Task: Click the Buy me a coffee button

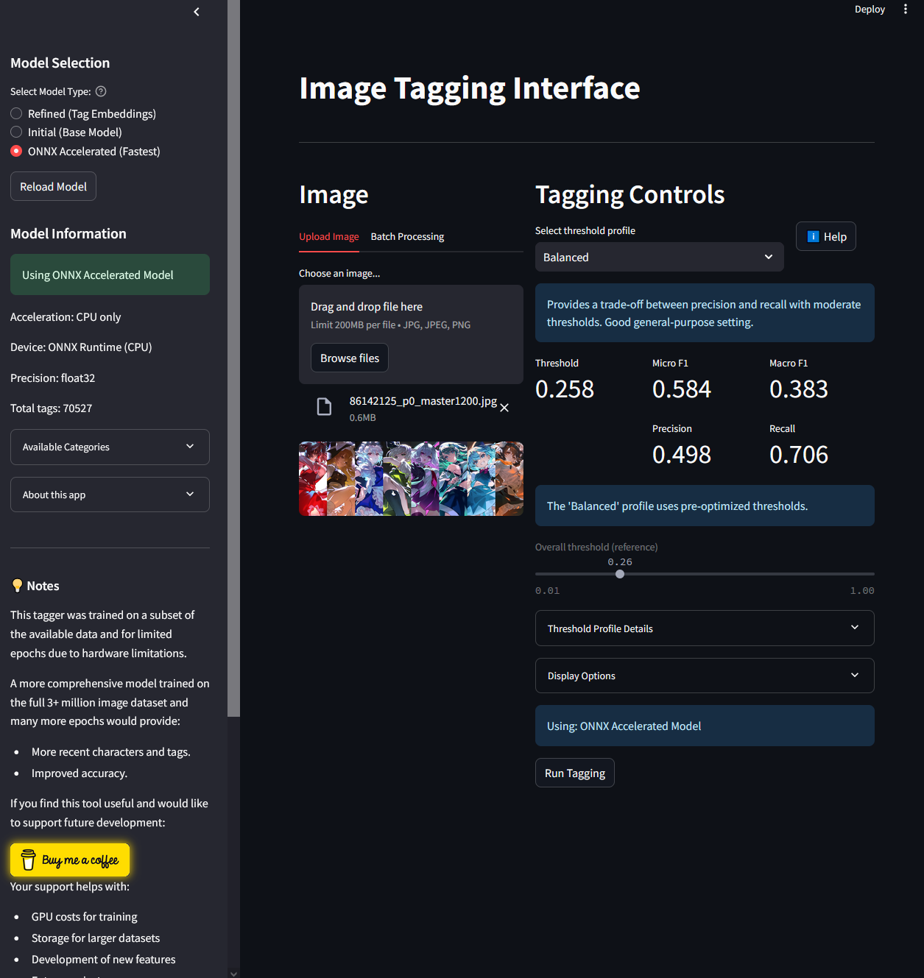Action: [70, 860]
